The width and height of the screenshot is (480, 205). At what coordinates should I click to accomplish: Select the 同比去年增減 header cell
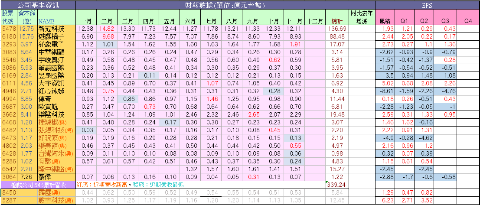click(x=362, y=17)
